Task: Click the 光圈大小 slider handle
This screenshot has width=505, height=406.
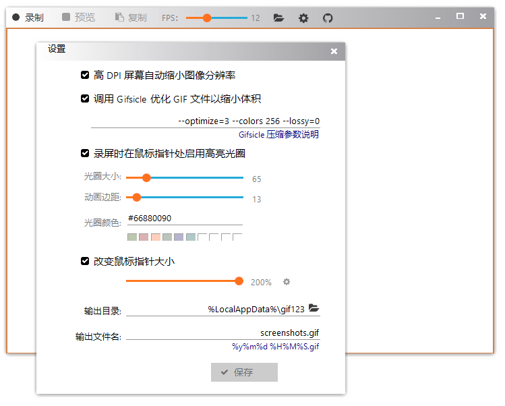Action: (x=146, y=177)
